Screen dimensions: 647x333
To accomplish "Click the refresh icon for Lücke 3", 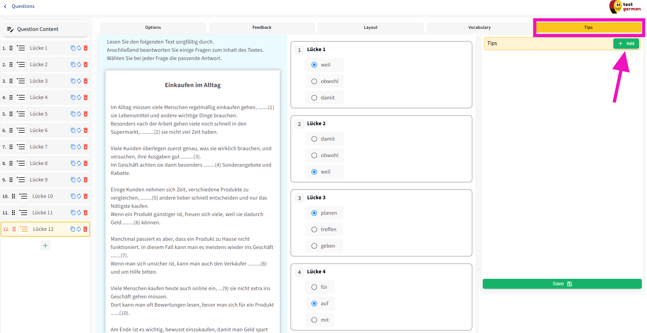I will [x=79, y=81].
